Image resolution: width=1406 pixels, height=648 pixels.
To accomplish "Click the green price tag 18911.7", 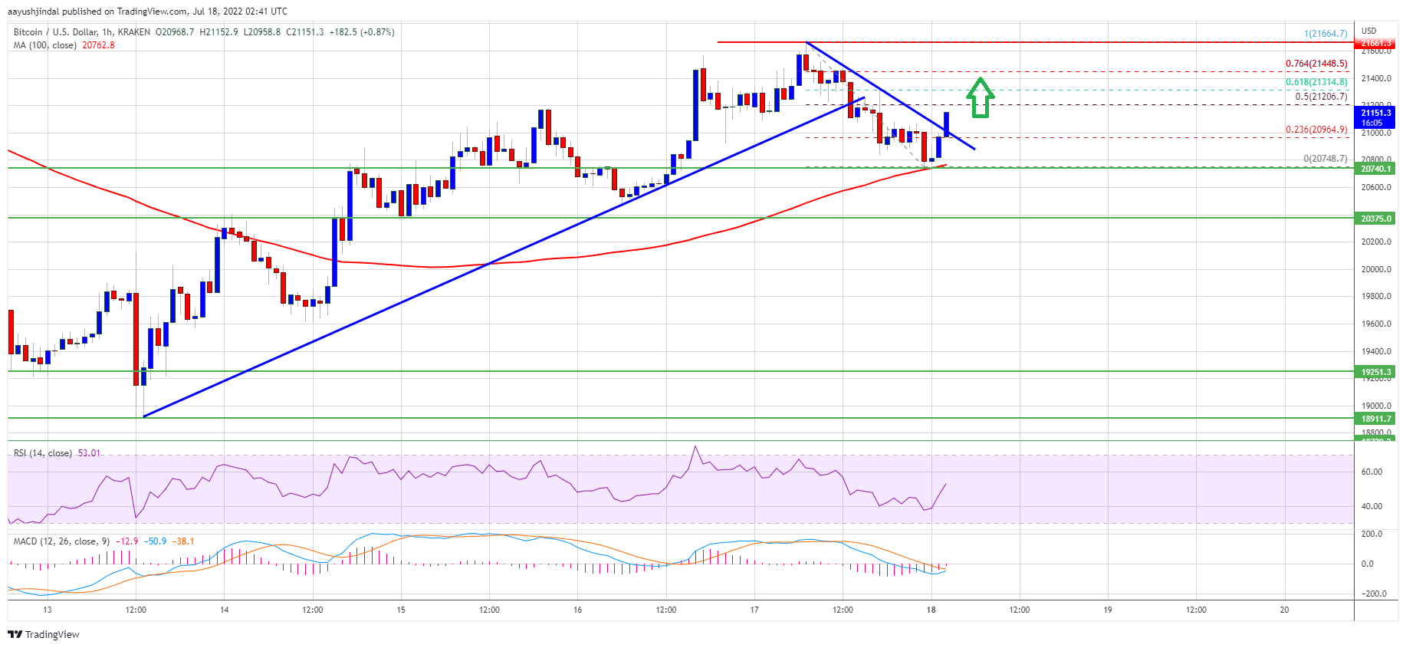I will point(1376,419).
